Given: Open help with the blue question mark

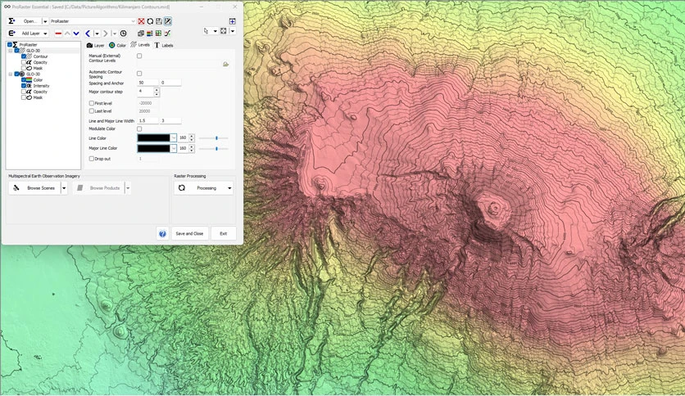Looking at the screenshot, I should tap(162, 234).
